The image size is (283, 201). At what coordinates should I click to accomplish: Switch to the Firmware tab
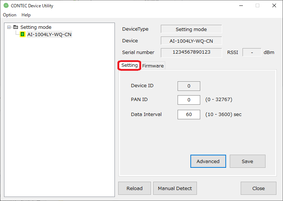[x=153, y=66]
